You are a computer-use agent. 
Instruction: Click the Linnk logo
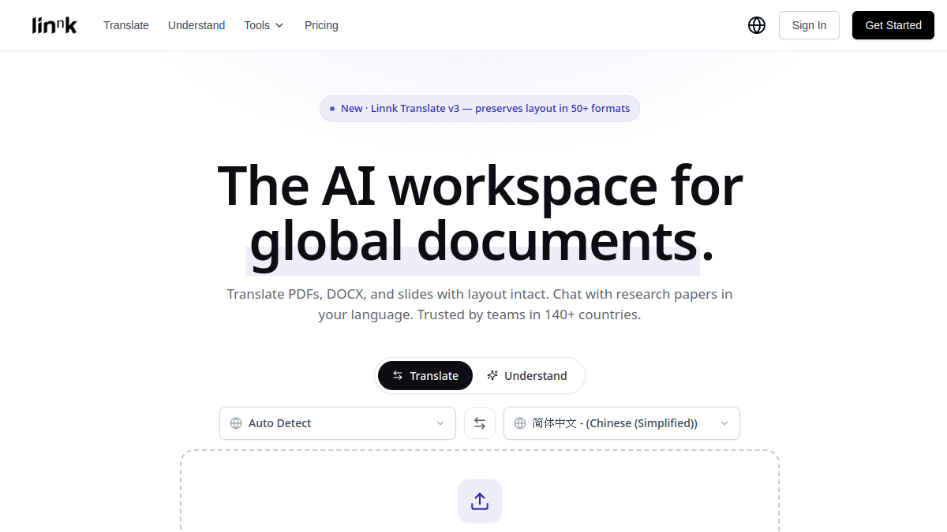tap(54, 25)
